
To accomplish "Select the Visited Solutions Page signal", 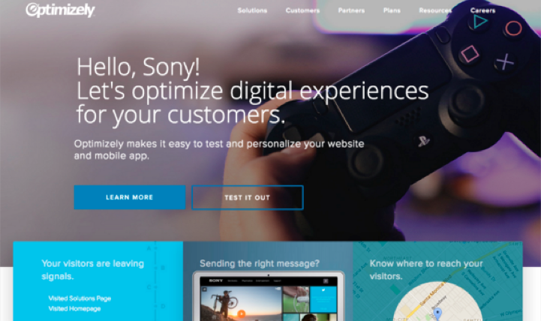I will click(80, 298).
